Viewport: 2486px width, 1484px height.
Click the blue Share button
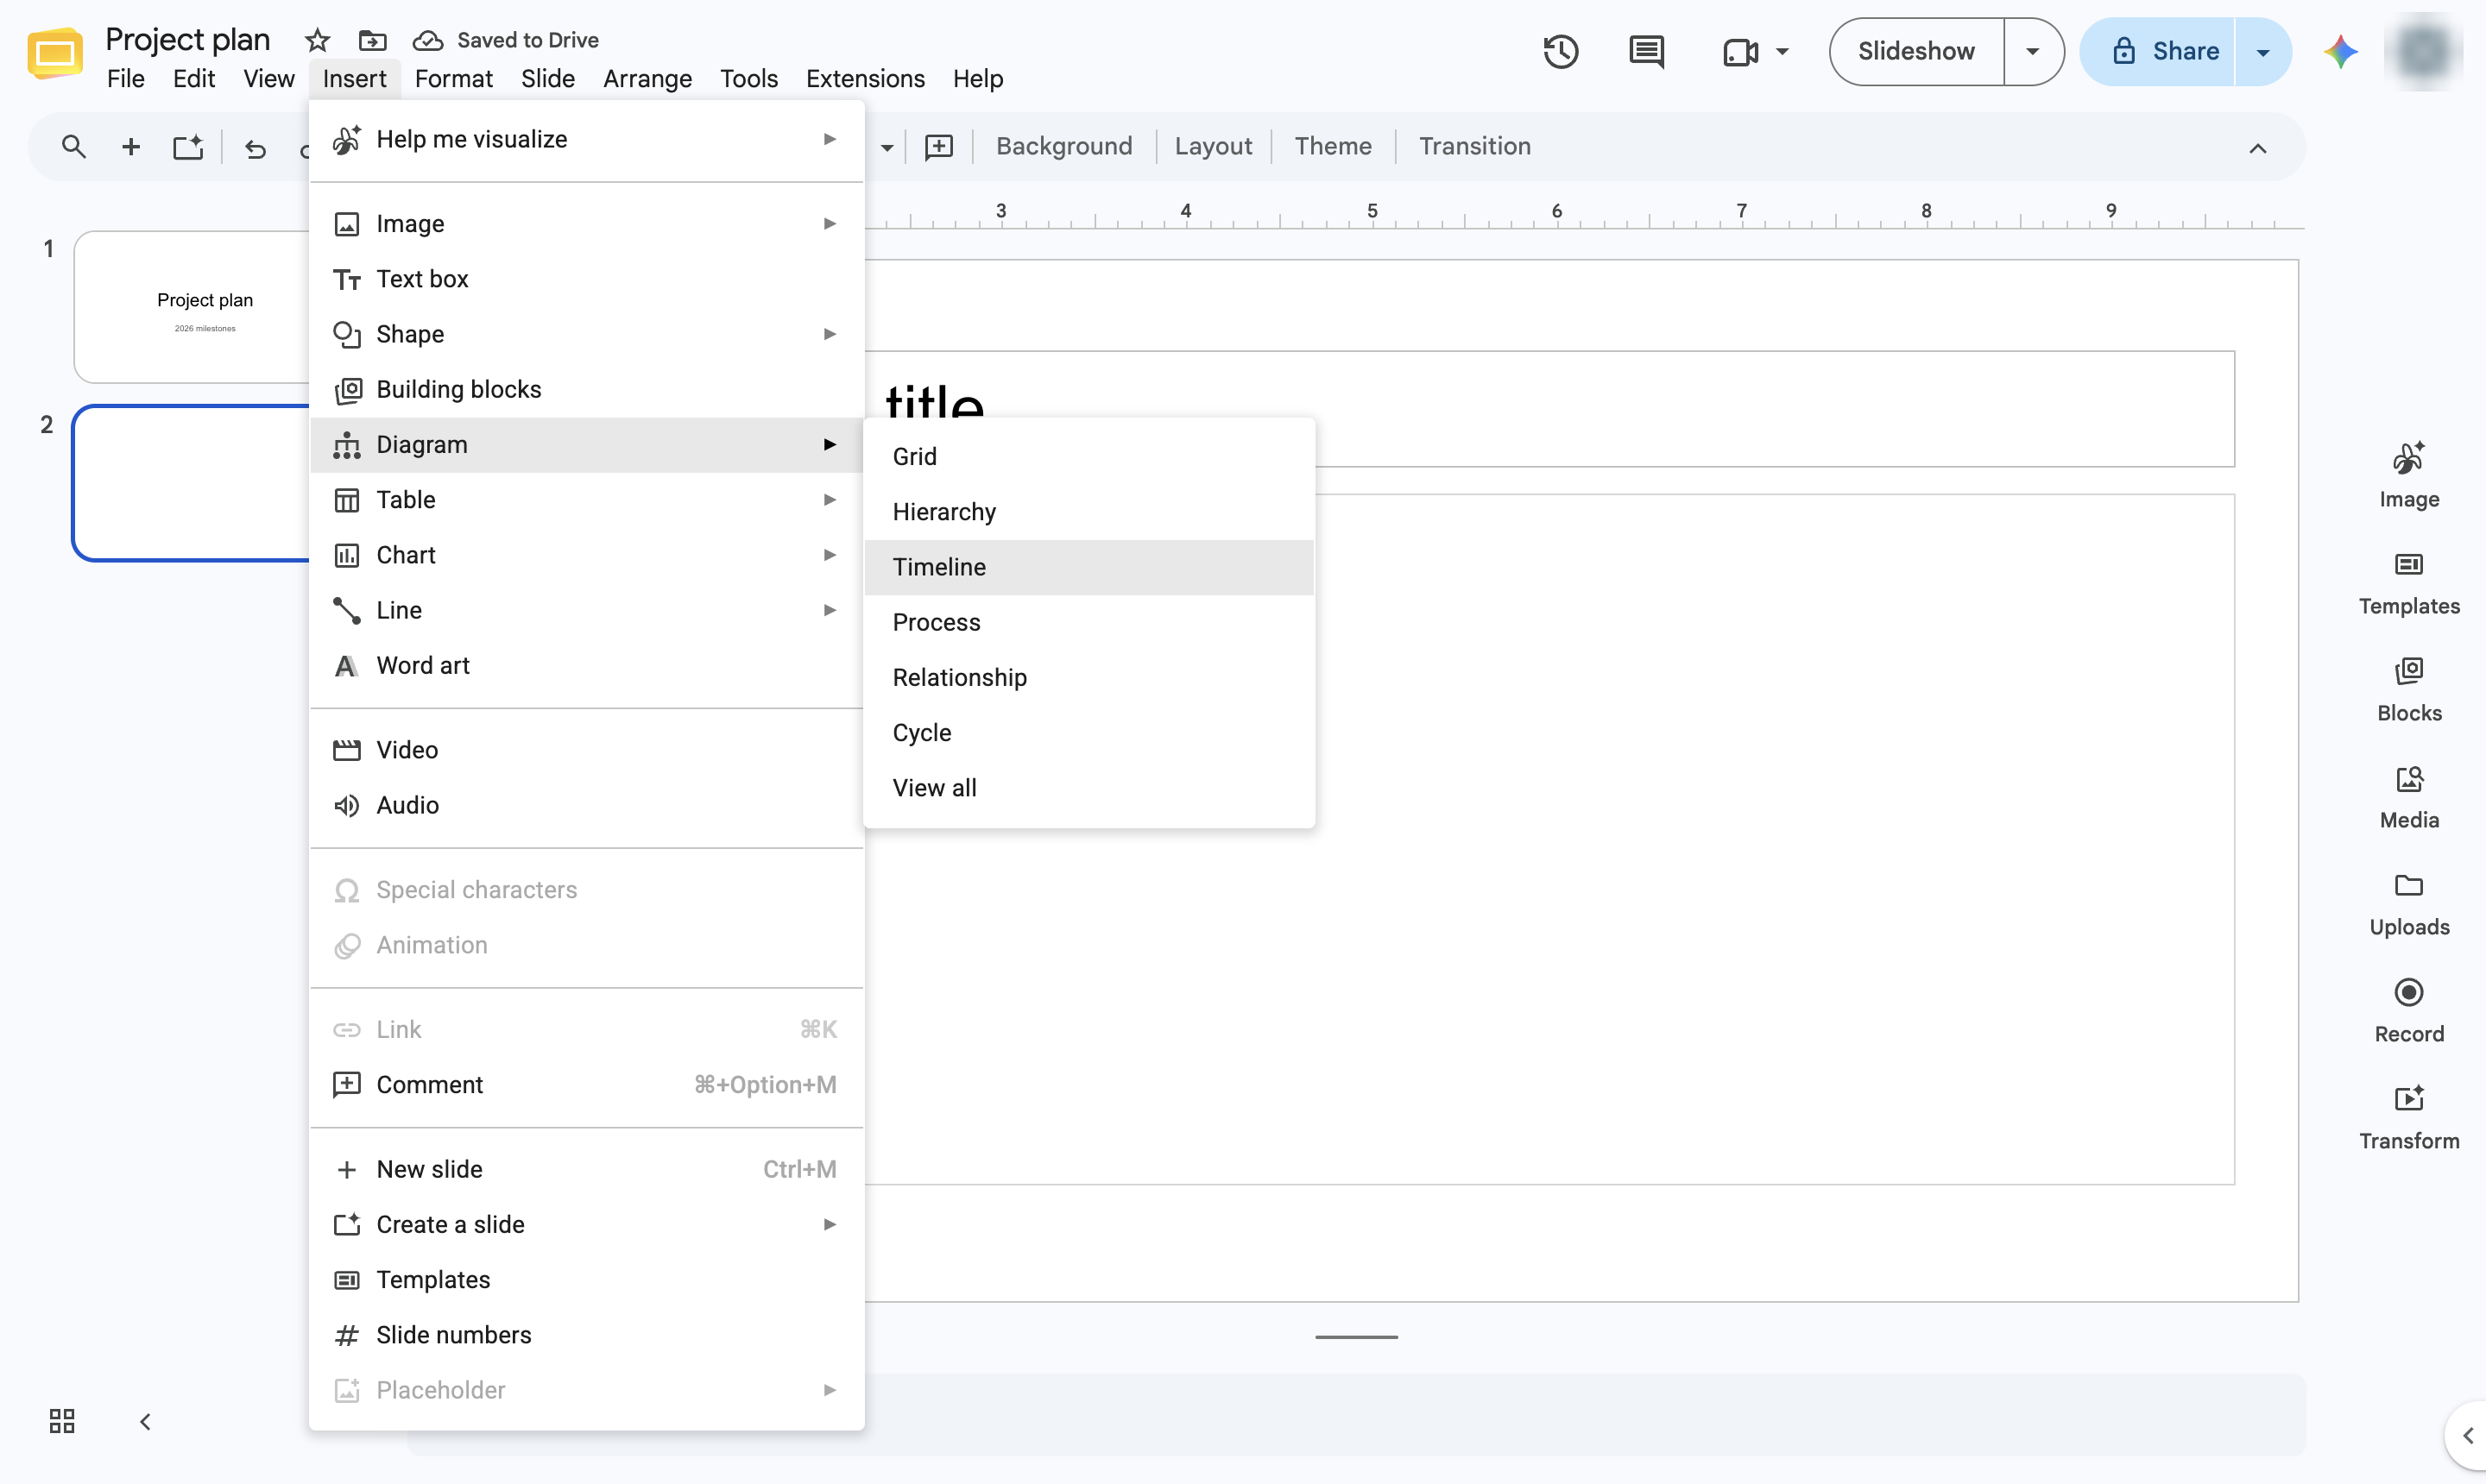coord(2158,51)
